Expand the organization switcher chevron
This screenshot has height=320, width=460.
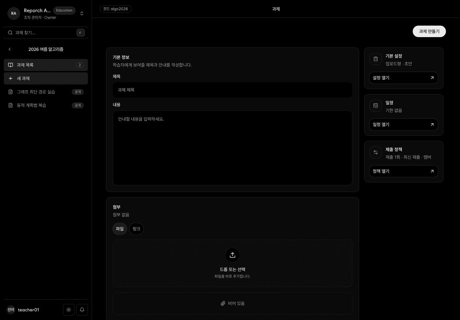[x=82, y=13]
